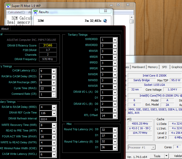Click the FSB:DRAM ratio value 1:7
Screen dimensions: 182x159
[x=48, y=50]
